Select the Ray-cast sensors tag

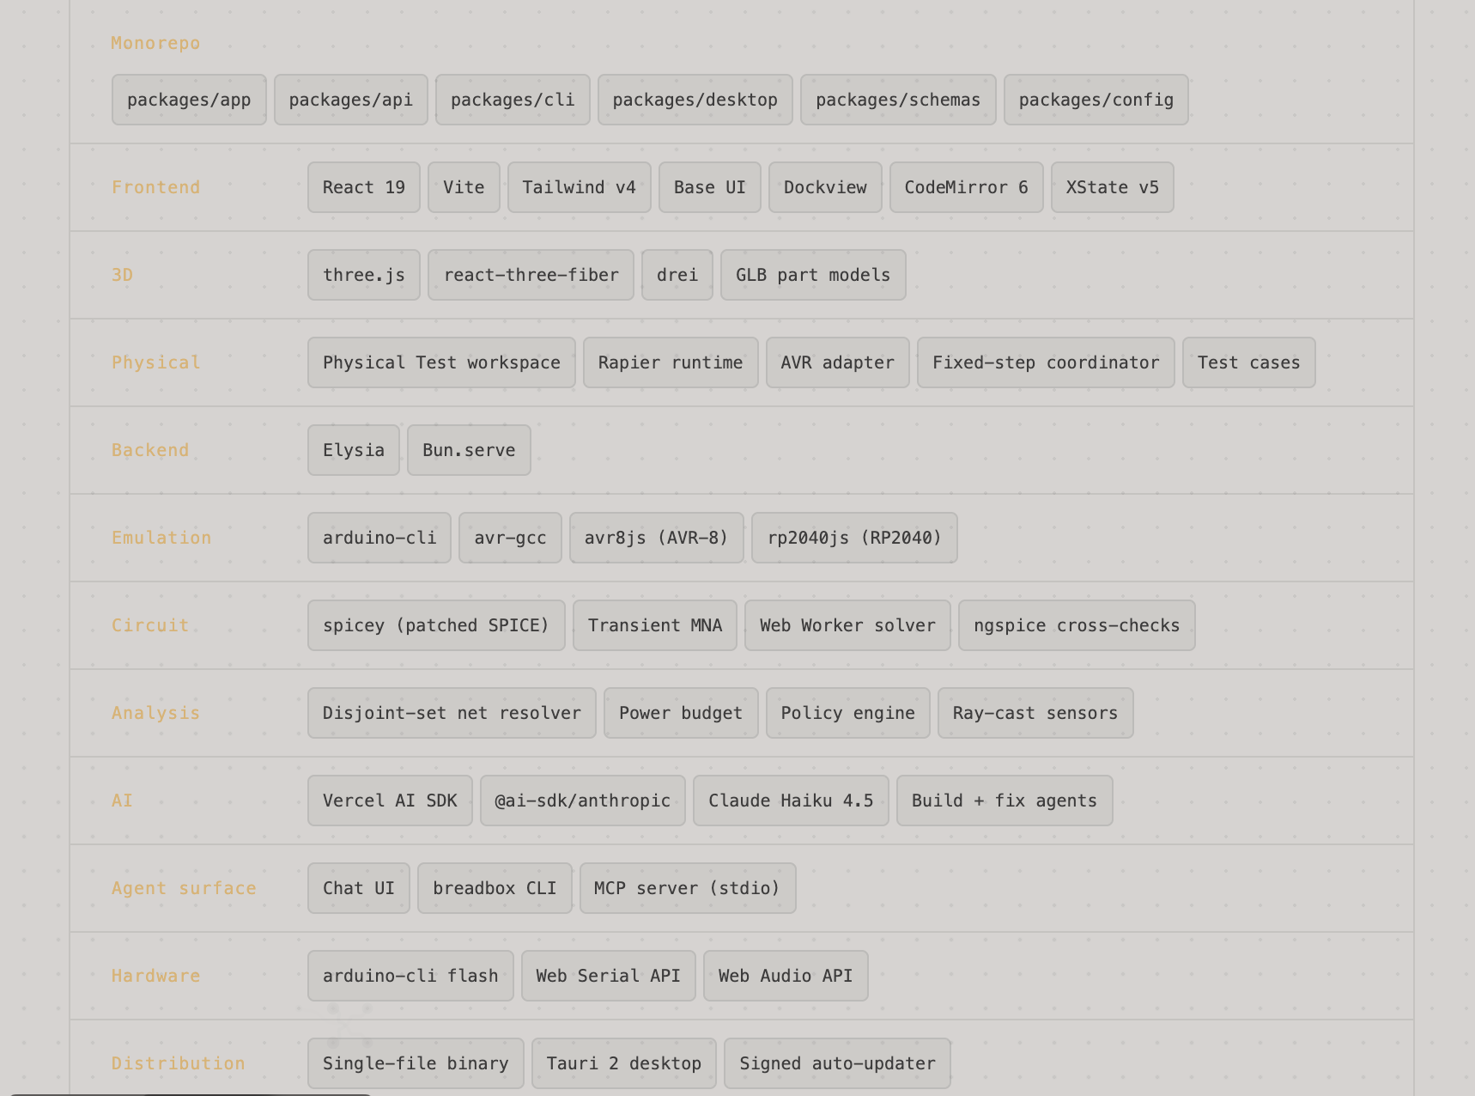(x=1035, y=713)
